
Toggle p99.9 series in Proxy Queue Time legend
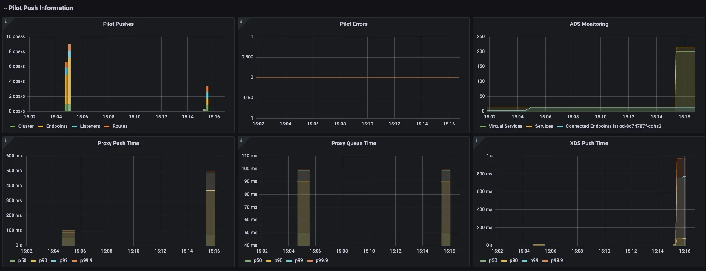click(322, 260)
